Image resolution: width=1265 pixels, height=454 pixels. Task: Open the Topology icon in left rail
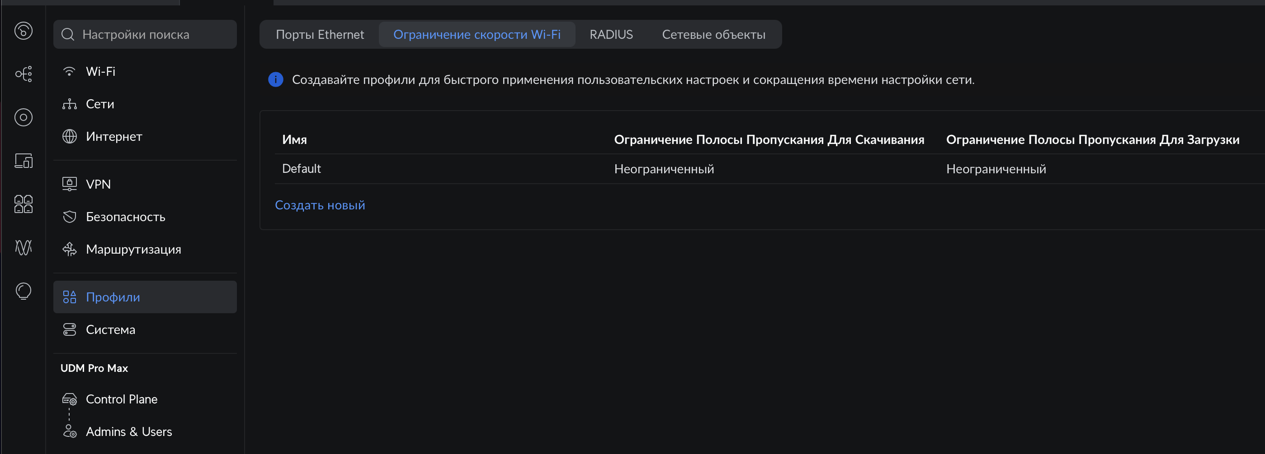click(23, 74)
